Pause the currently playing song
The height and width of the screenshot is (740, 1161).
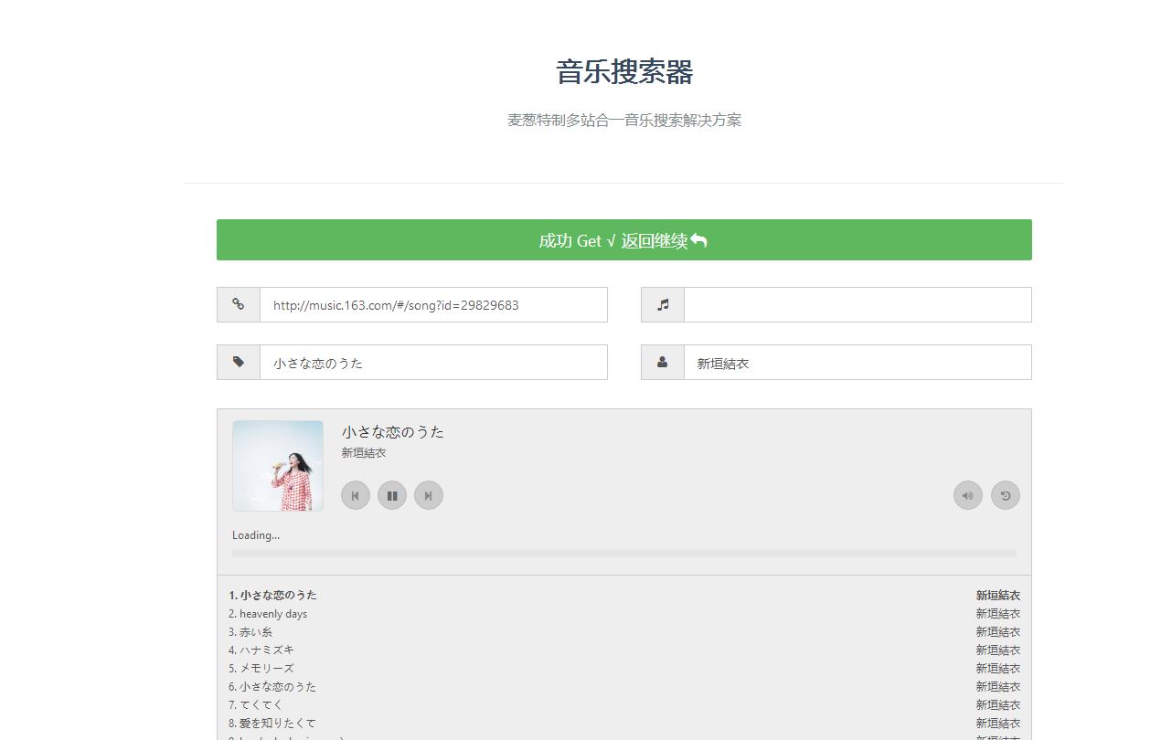click(x=392, y=494)
